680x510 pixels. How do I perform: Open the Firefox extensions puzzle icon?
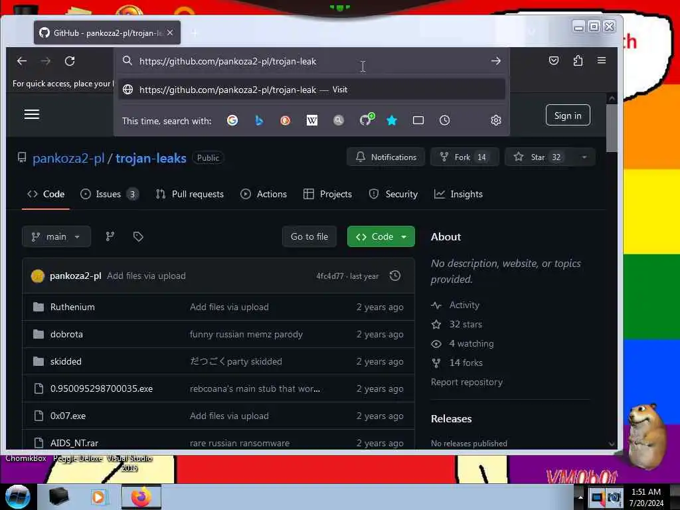578,60
